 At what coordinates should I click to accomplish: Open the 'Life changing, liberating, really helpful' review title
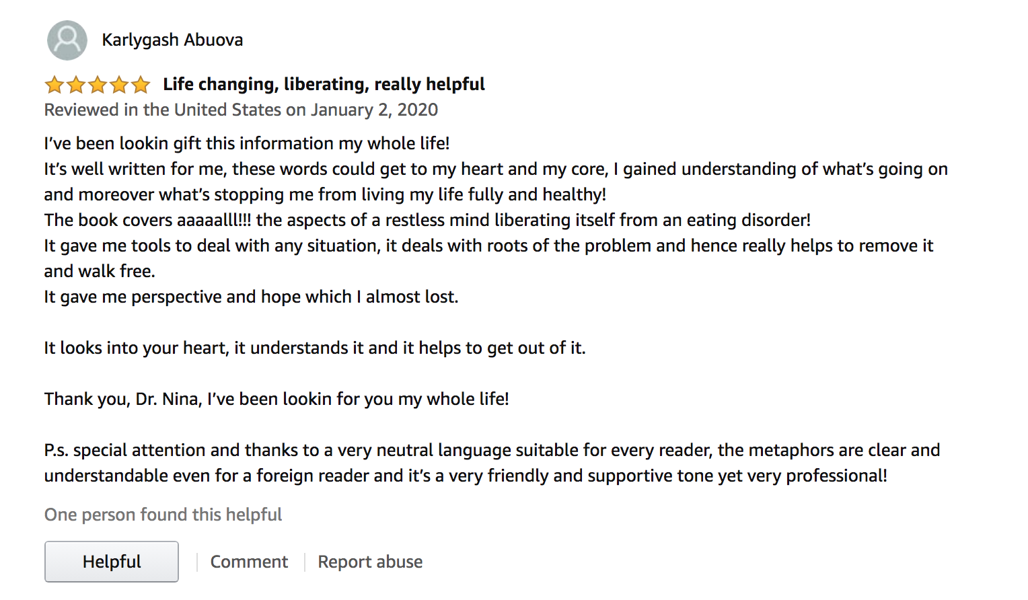click(324, 85)
